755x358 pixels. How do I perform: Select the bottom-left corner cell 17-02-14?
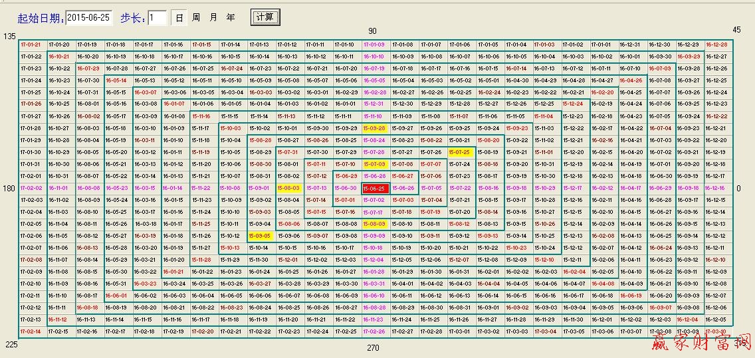[31, 331]
